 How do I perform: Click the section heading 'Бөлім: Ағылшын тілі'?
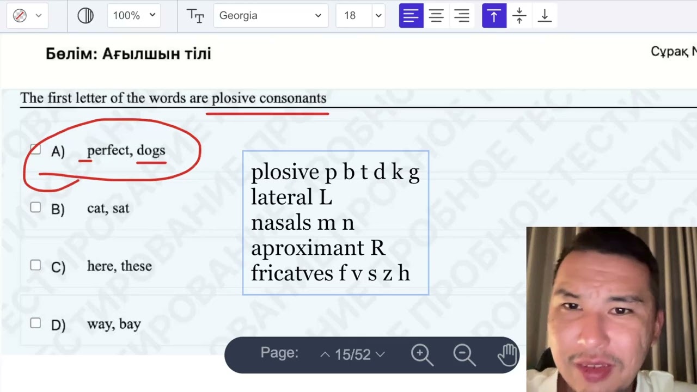point(129,54)
